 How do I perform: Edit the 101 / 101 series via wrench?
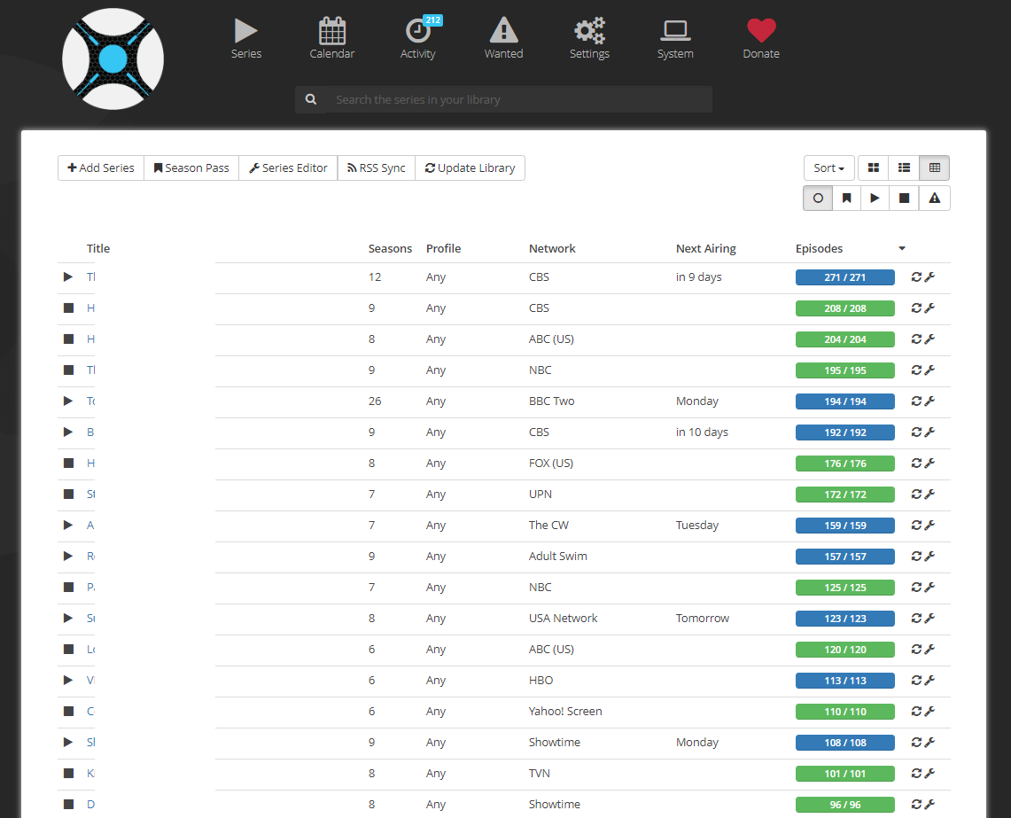pos(929,773)
